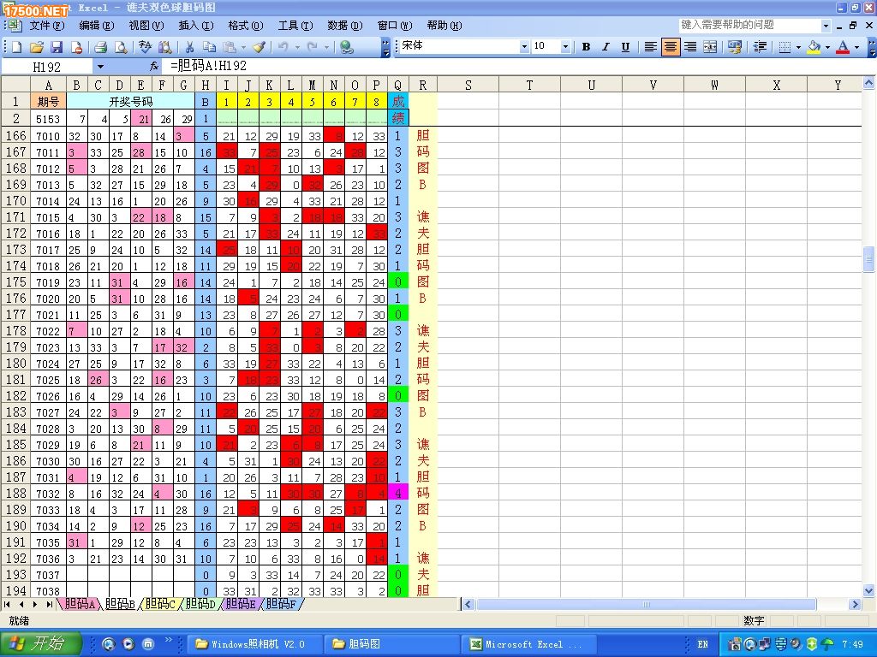Apply the red font color
The height and width of the screenshot is (657, 877).
tap(843, 47)
